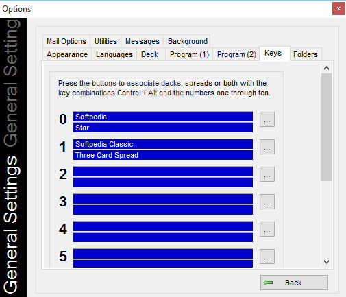Click the browse button for key 2

tap(267, 174)
